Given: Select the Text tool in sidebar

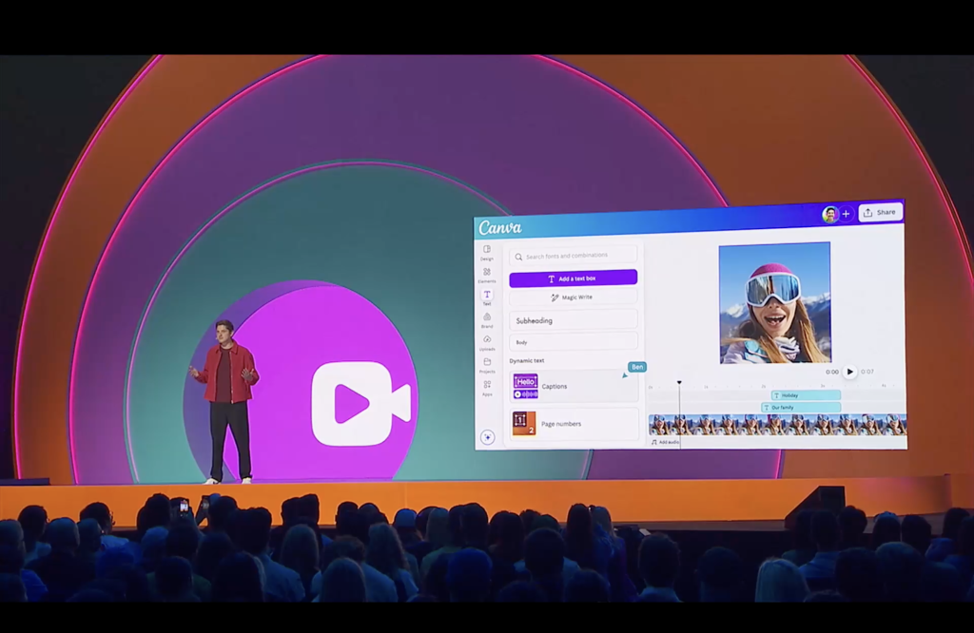Looking at the screenshot, I should [x=487, y=297].
